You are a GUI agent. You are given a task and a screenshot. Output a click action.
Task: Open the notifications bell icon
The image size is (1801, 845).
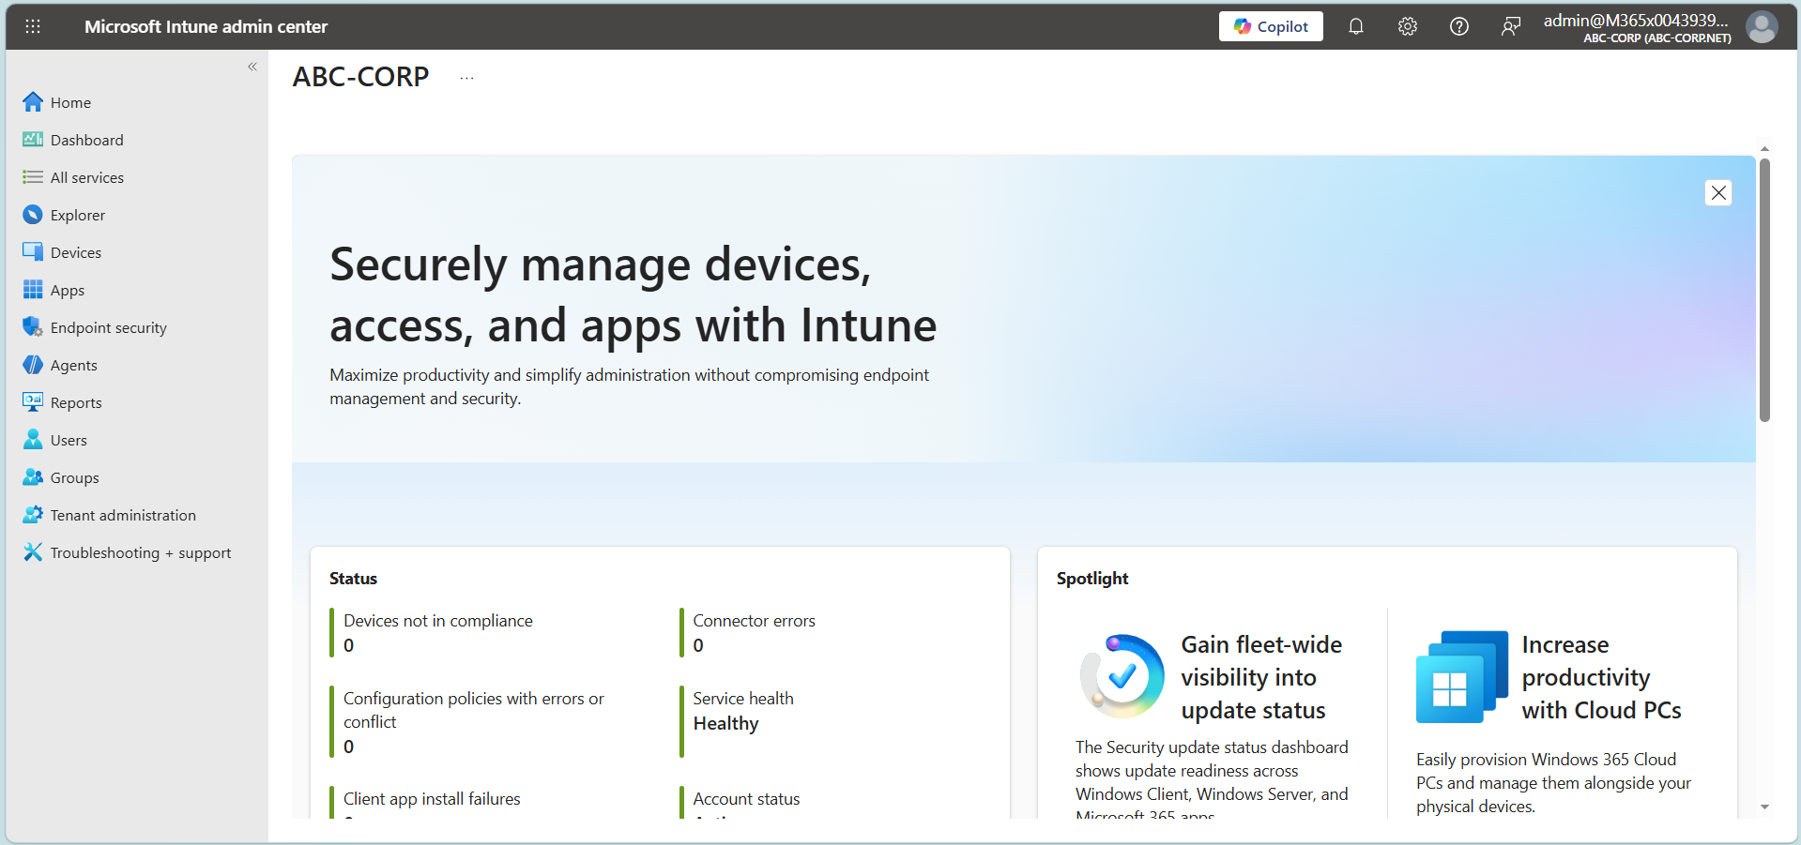[1356, 26]
